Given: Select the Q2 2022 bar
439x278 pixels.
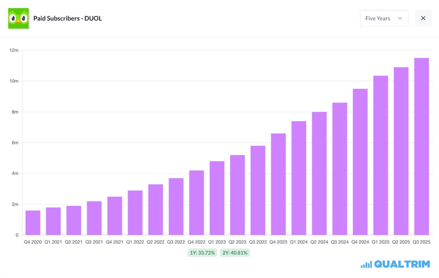Looking at the screenshot, I should (155, 210).
